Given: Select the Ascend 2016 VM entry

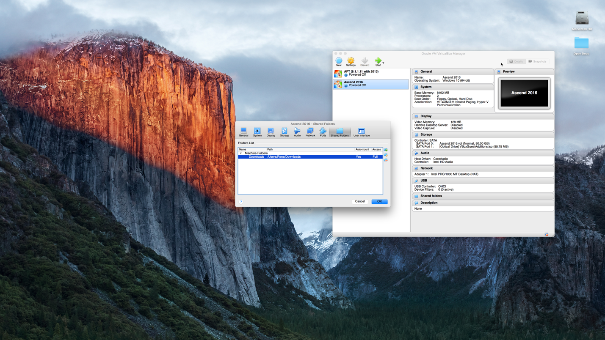Looking at the screenshot, I should (371, 84).
